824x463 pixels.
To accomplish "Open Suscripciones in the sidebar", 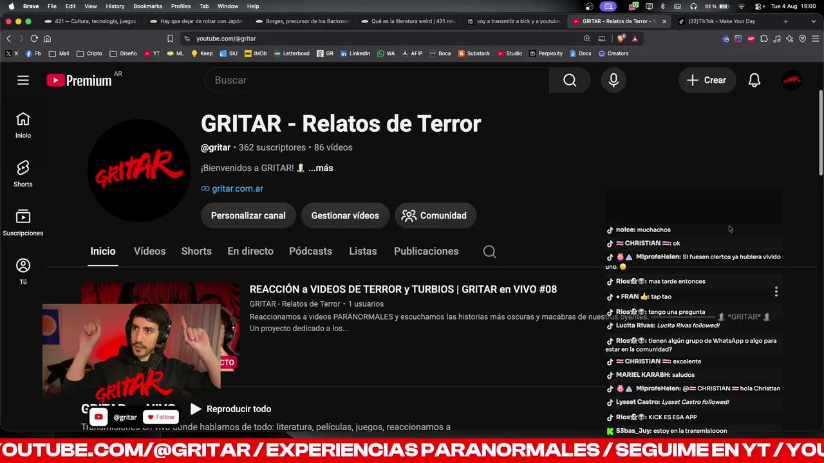I will pyautogui.click(x=23, y=223).
